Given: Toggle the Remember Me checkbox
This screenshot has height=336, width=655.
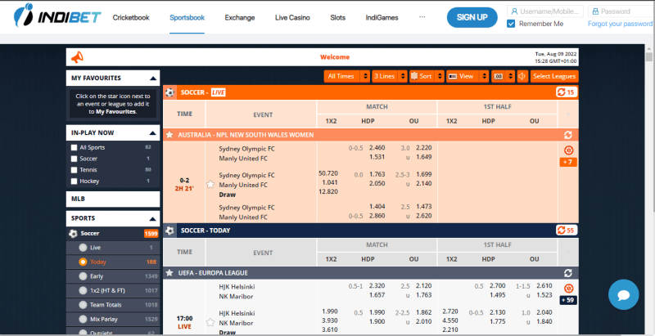Looking at the screenshot, I should pyautogui.click(x=510, y=24).
